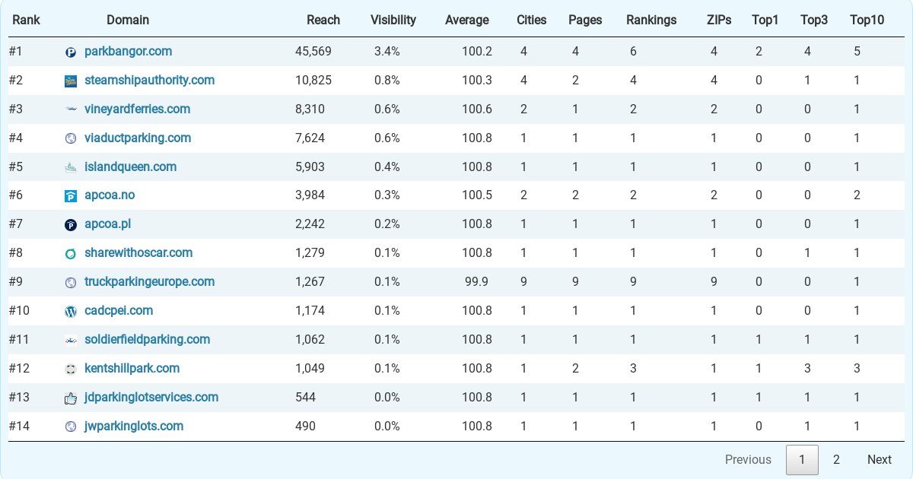Sort table by Reach column header
913x479 pixels.
pyautogui.click(x=323, y=20)
